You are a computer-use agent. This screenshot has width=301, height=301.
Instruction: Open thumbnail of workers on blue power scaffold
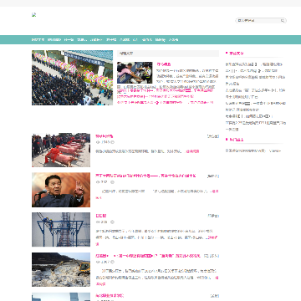click(61, 230)
